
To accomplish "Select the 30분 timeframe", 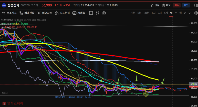I will coord(147,13).
